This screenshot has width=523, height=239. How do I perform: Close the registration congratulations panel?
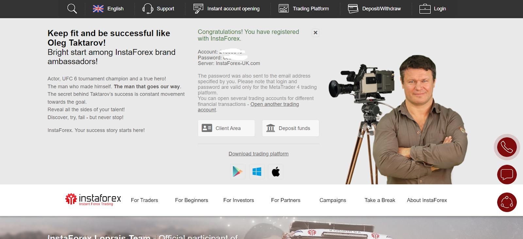coord(315,33)
